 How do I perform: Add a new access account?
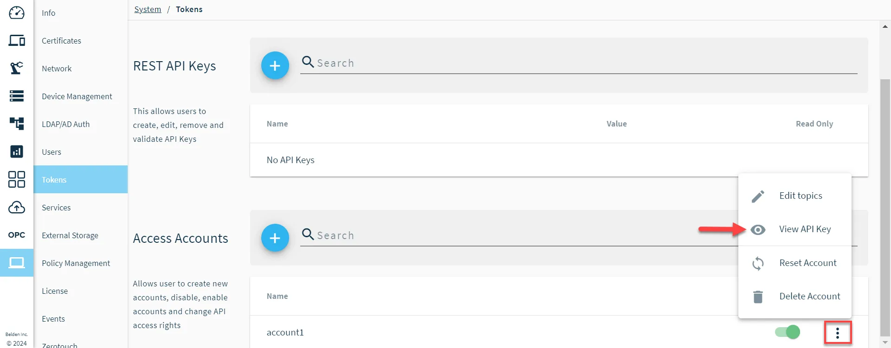click(x=275, y=238)
